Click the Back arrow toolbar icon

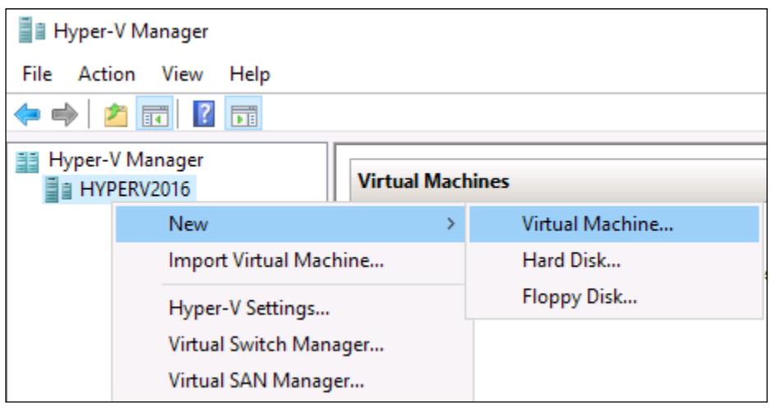[27, 114]
